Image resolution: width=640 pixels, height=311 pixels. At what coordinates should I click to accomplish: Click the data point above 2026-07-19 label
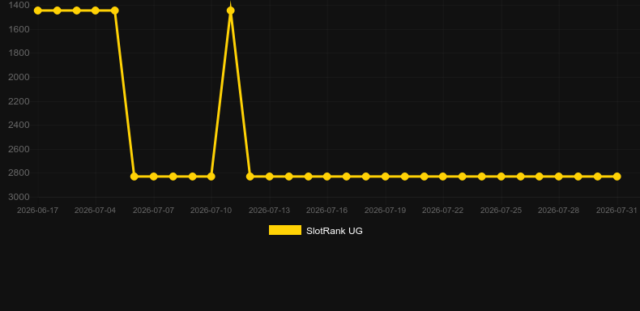(386, 177)
